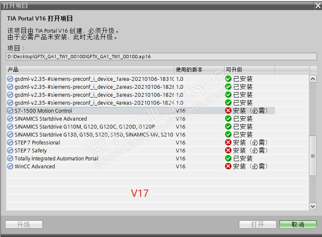Click the 产品 column header
Viewport: 322px width, 237px height.
tap(90, 70)
